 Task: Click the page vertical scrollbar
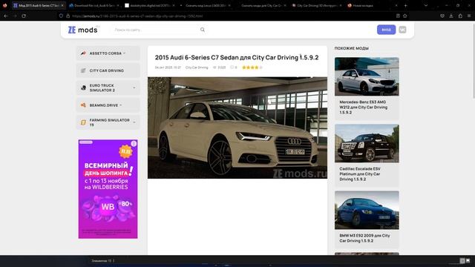coord(474,61)
